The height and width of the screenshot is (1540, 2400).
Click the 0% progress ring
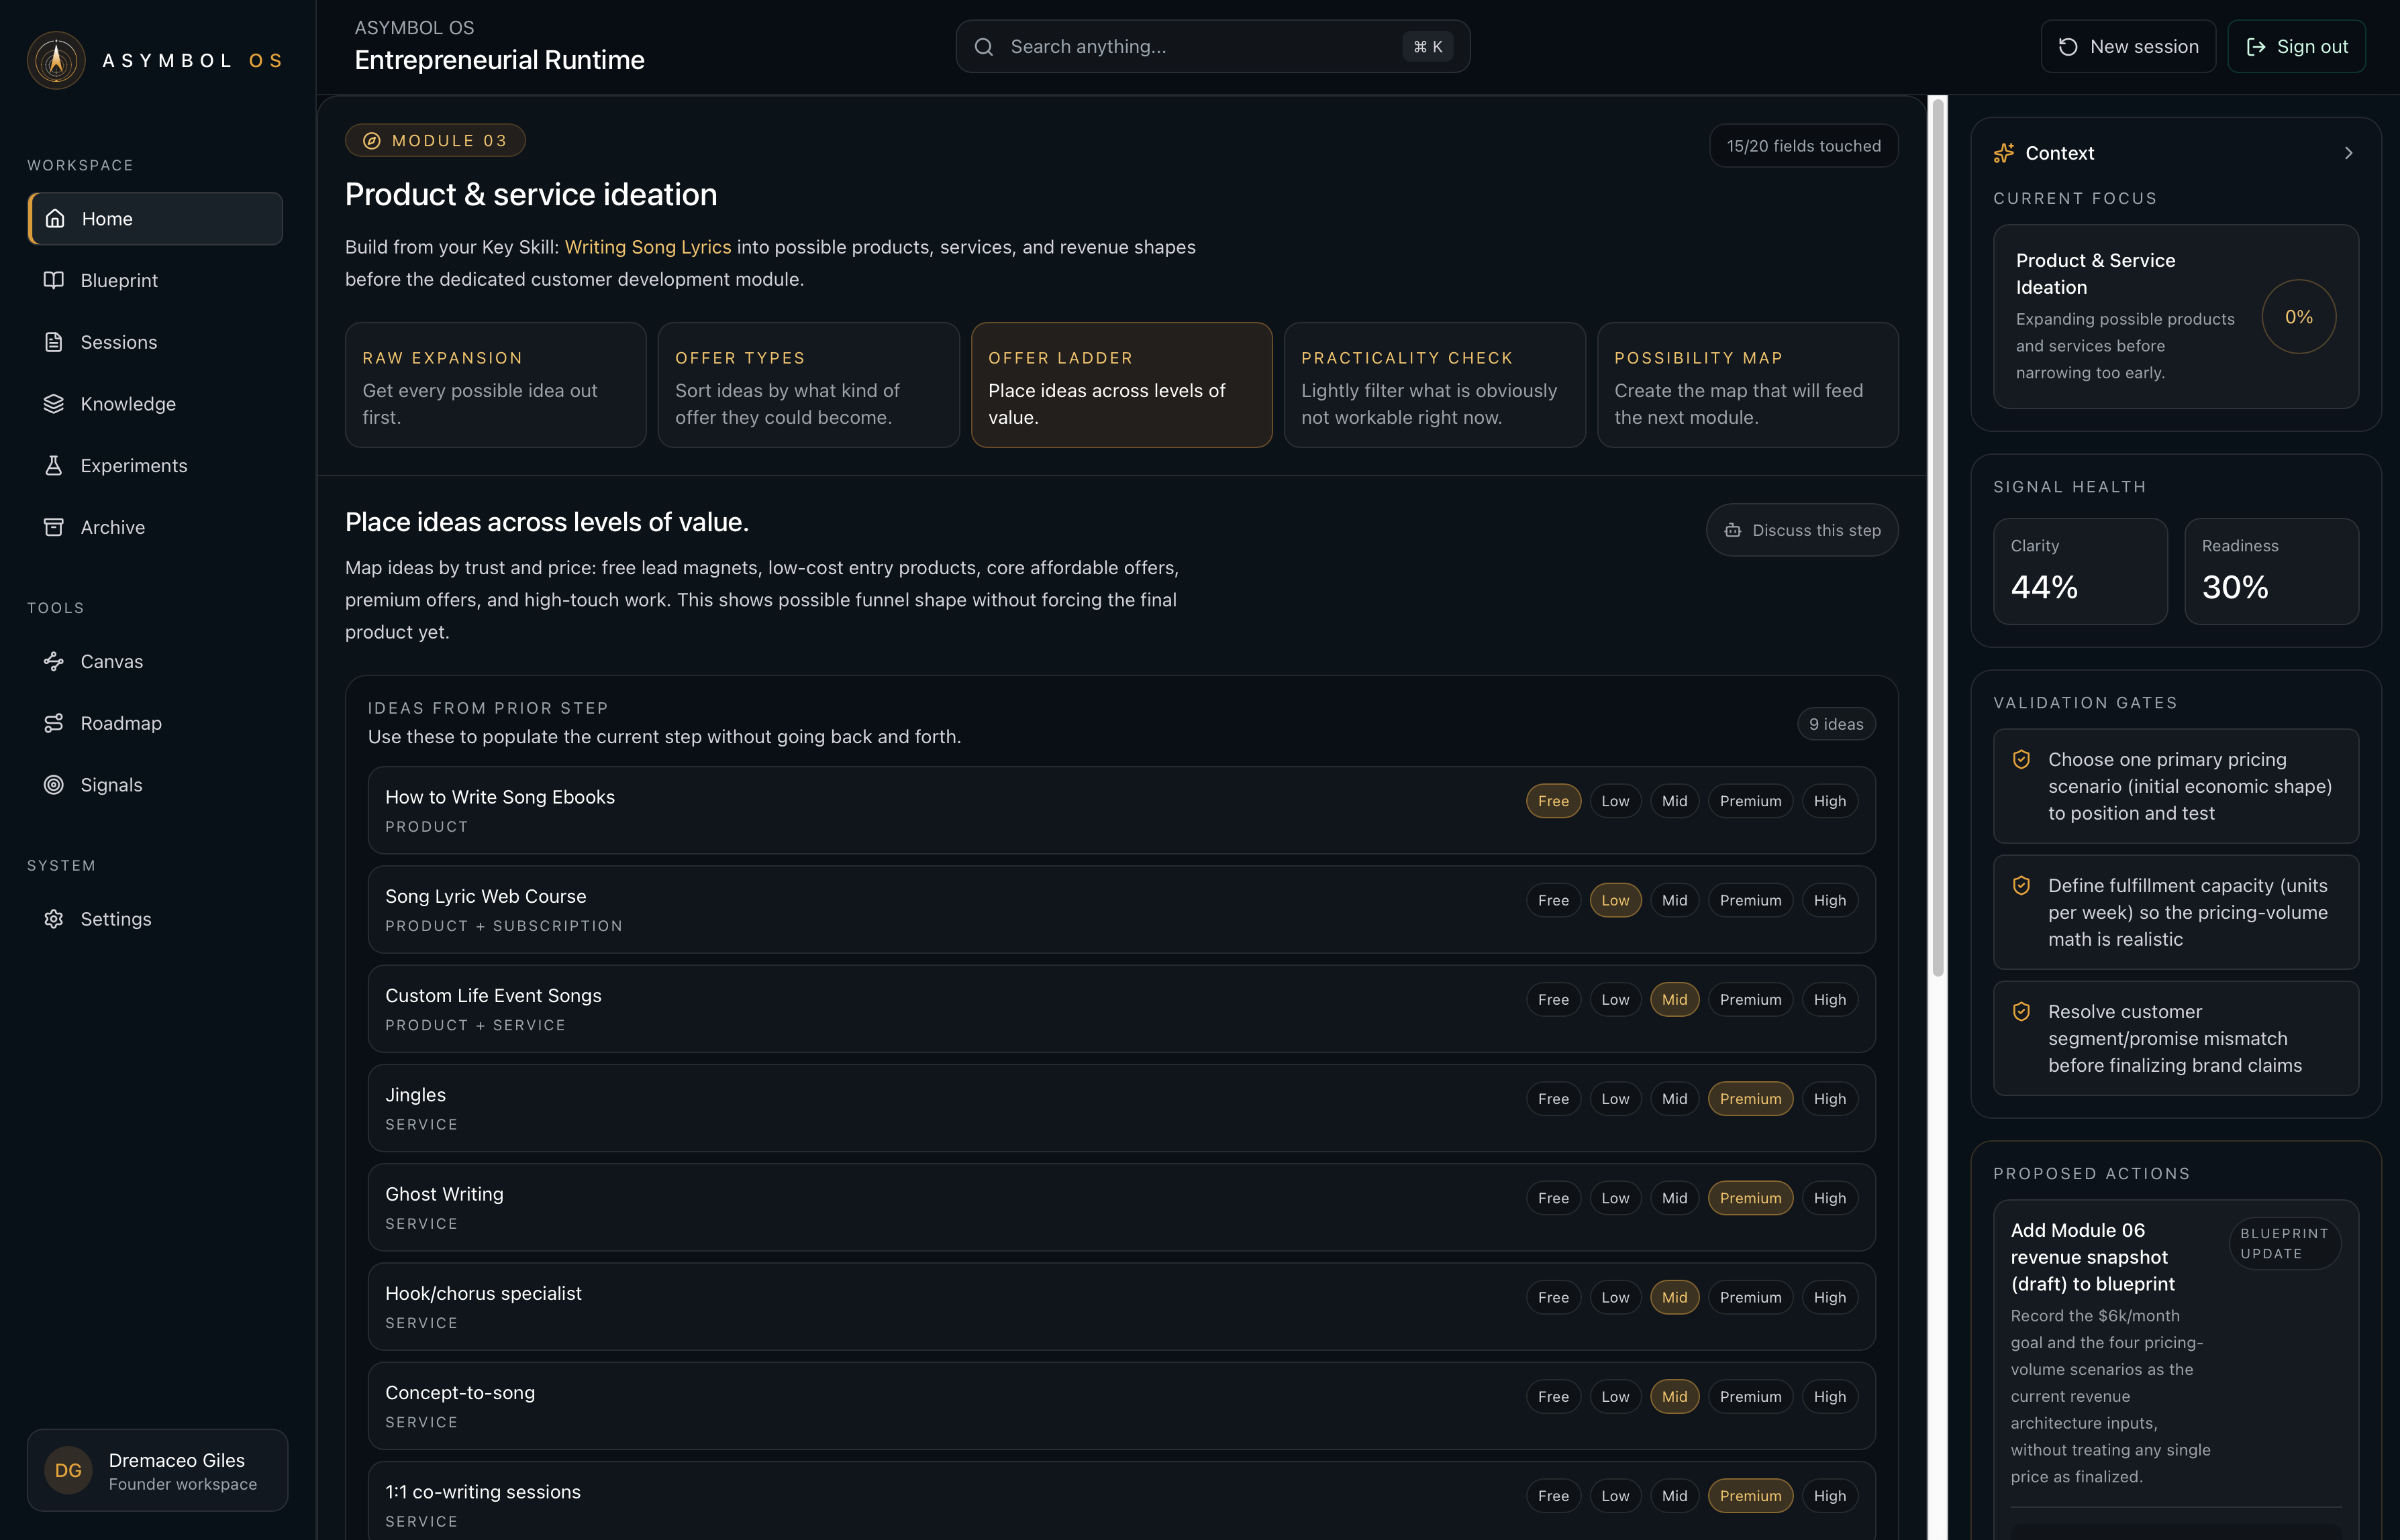(2299, 317)
